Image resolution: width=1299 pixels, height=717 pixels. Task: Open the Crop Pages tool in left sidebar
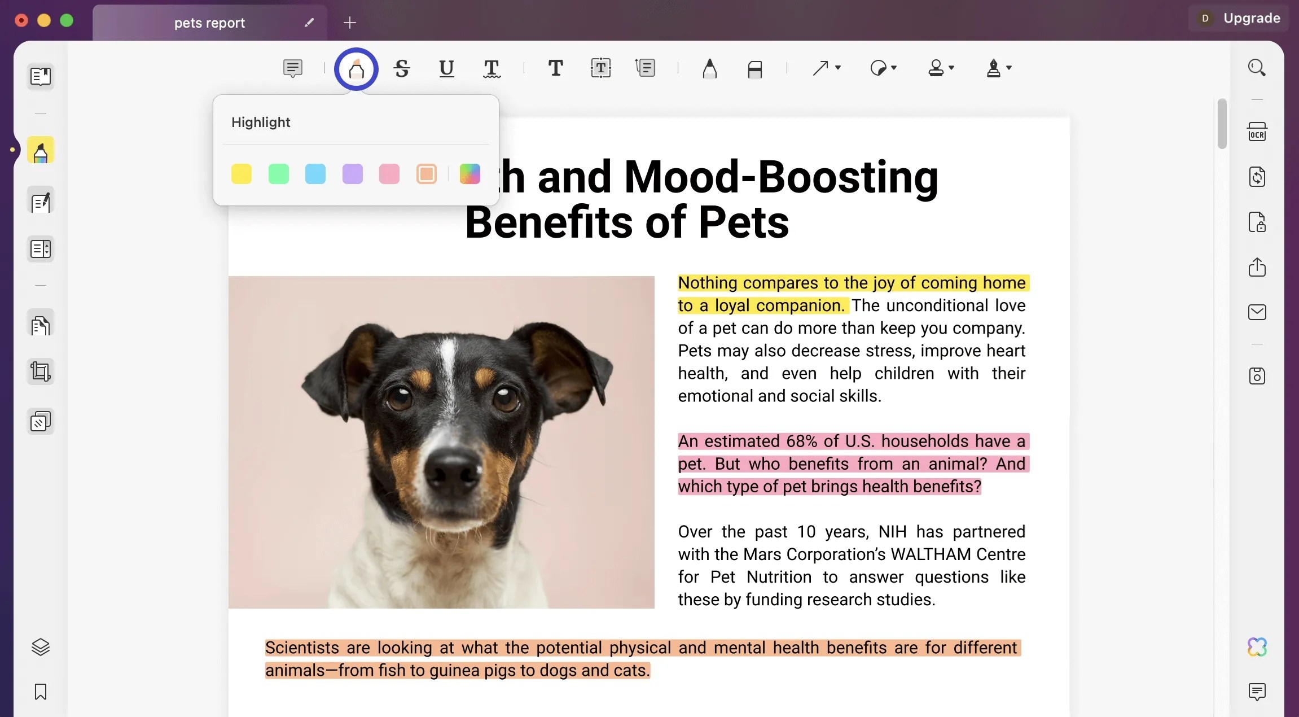[40, 371]
